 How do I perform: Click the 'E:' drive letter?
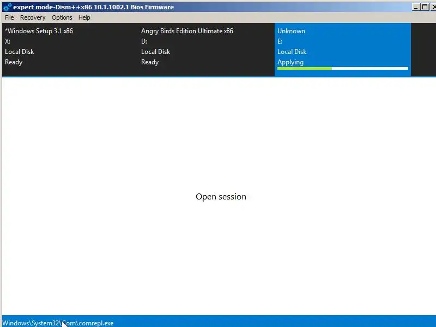coord(280,41)
